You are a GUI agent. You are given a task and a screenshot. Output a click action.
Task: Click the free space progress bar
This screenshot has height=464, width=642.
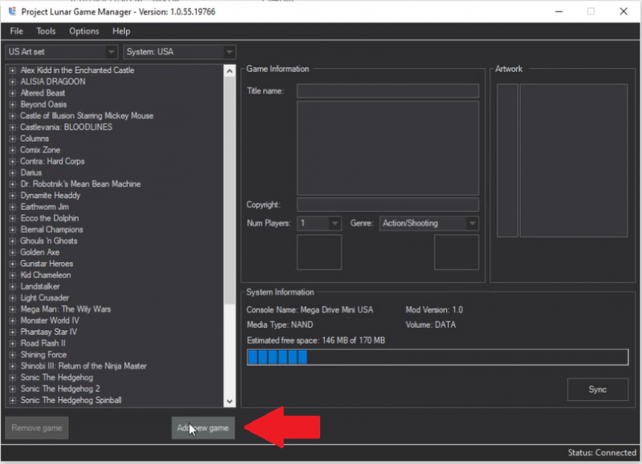click(437, 357)
